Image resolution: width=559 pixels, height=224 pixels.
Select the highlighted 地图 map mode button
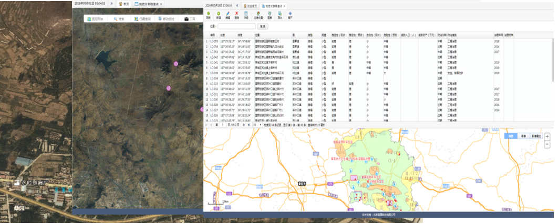(511, 136)
